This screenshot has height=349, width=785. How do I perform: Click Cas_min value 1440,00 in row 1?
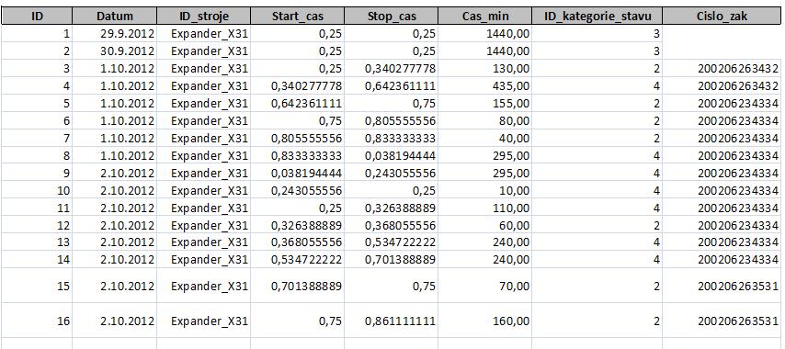(x=484, y=34)
